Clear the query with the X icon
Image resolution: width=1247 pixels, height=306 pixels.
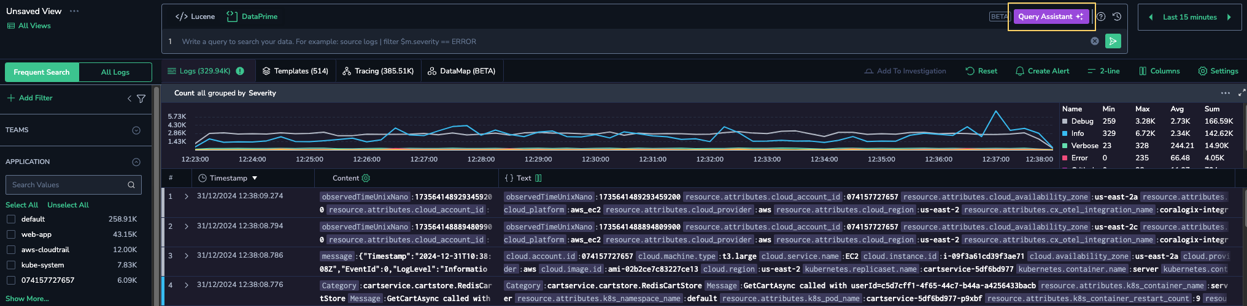1095,41
